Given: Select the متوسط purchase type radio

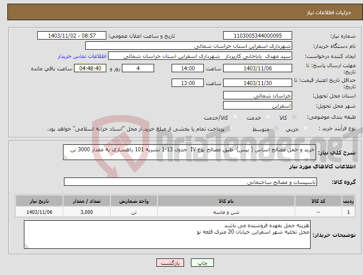Looking at the screenshot, I should tap(276, 128).
